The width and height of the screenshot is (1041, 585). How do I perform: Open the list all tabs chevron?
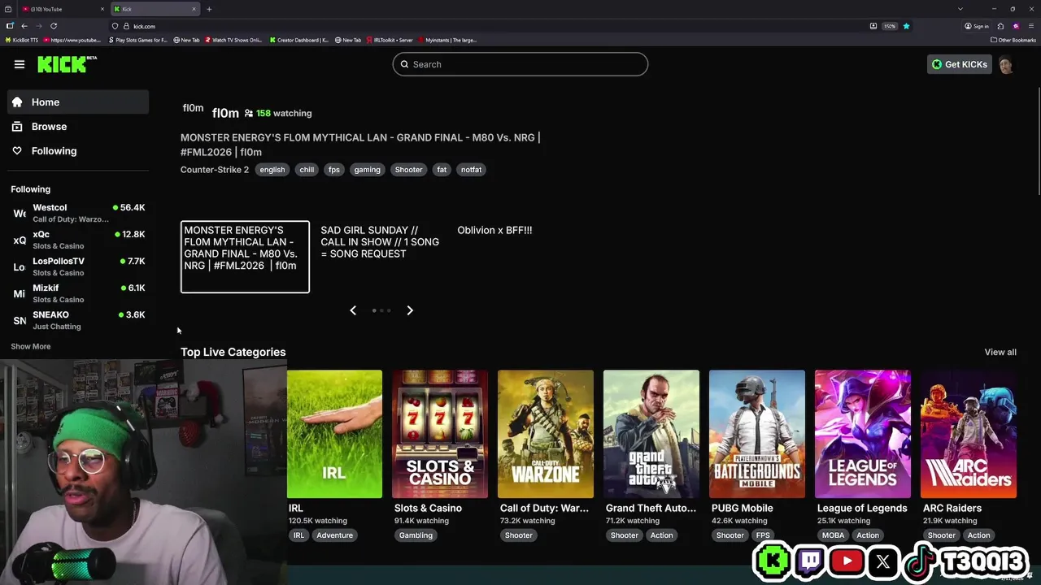pos(960,9)
